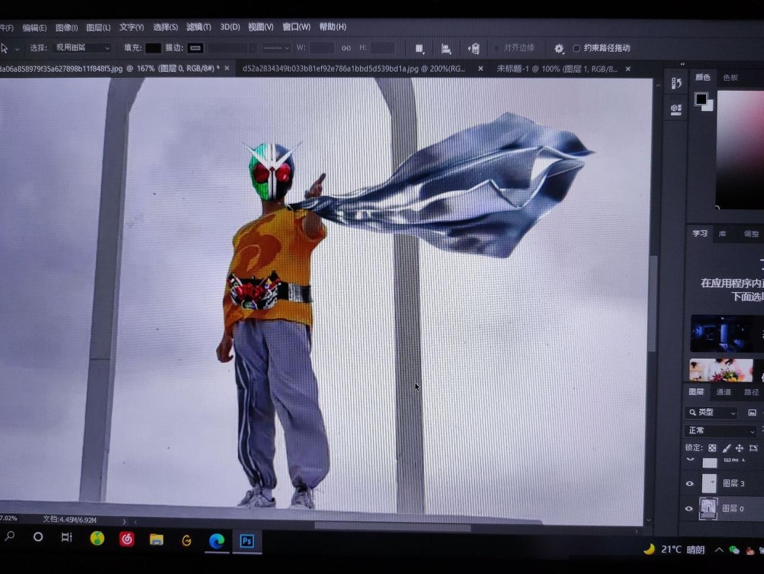
Task: Open the 3D cube panel icon
Action: point(676,109)
